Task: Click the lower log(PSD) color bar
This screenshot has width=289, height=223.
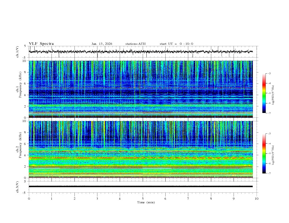Action: [x=264, y=153]
